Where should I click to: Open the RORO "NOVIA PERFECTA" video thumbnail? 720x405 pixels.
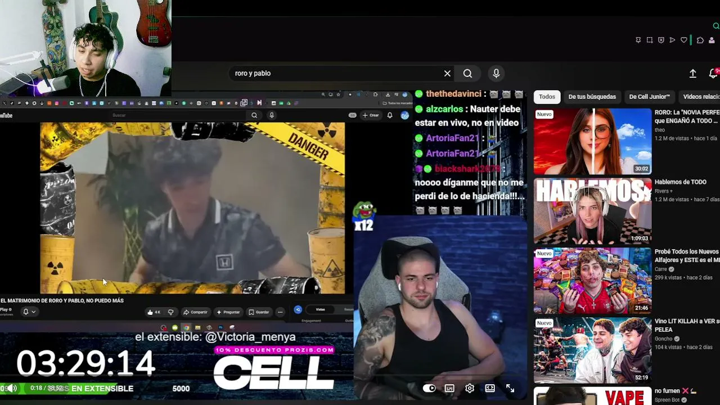592,141
